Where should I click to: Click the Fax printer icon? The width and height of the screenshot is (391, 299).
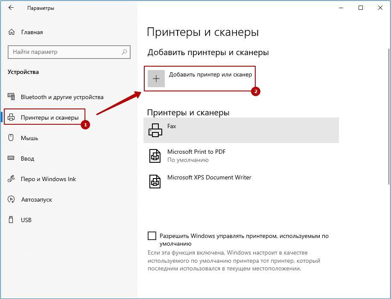tap(155, 130)
